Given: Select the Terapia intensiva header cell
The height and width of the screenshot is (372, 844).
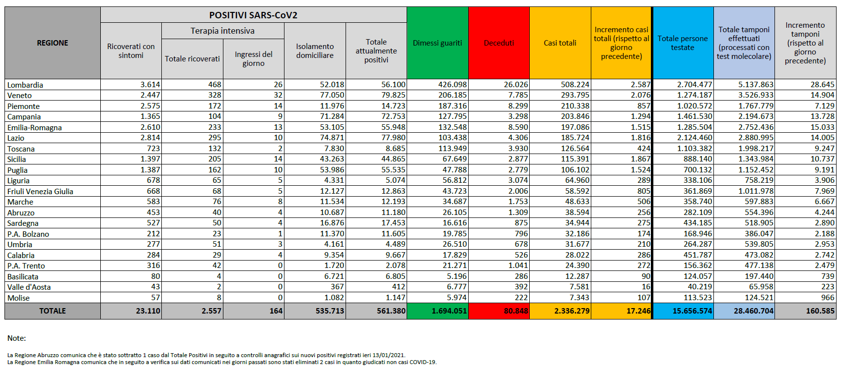Looking at the screenshot, I should click(222, 31).
